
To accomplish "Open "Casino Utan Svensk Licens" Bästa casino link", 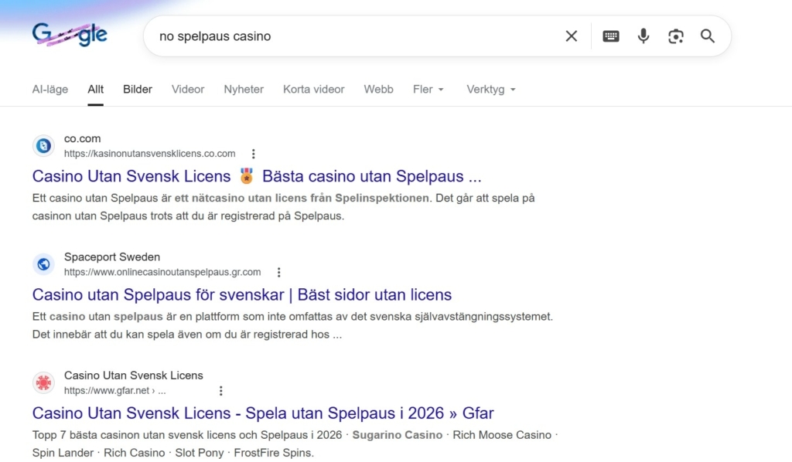I will tap(257, 176).
